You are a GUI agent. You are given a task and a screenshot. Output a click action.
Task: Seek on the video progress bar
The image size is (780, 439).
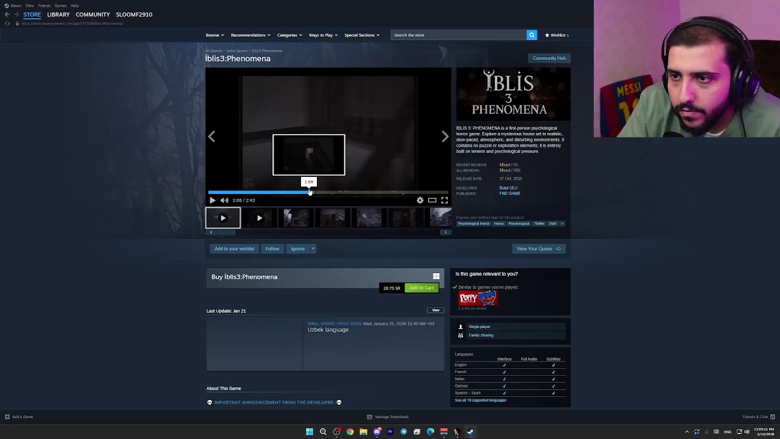328,192
